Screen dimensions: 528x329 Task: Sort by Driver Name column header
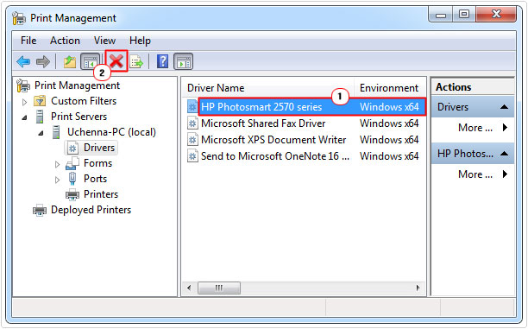click(x=216, y=88)
